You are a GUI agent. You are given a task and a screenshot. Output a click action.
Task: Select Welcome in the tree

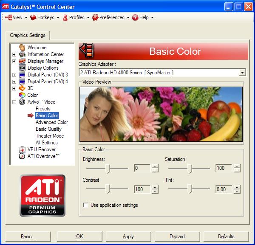(x=37, y=48)
